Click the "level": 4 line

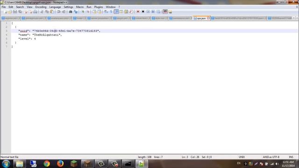(x=27, y=39)
